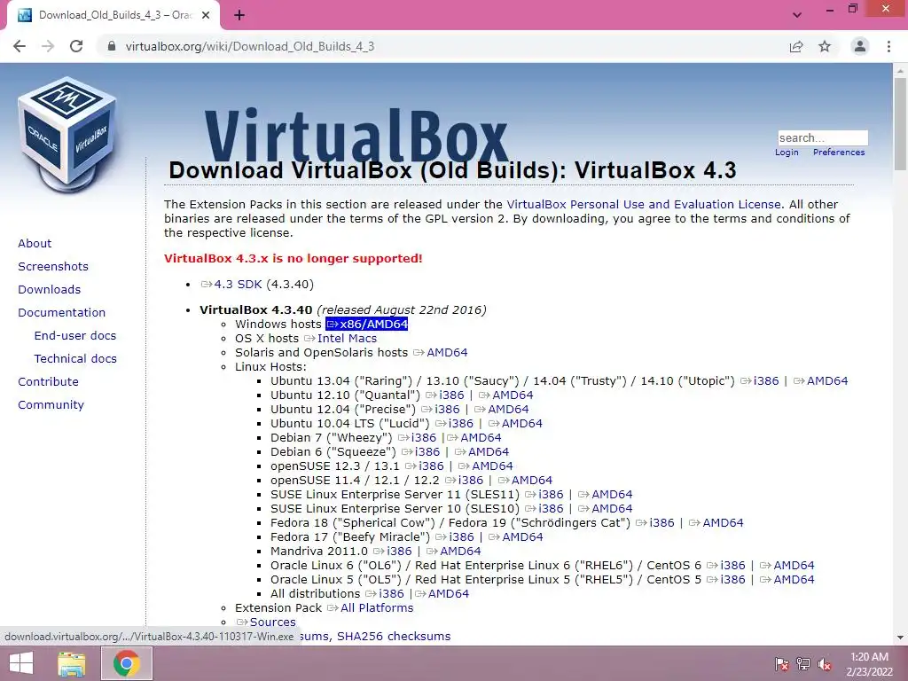The image size is (908, 681).
Task: Click i386 for openSUSE 11.4 / 12.1 / 12.2
Action: (x=471, y=480)
